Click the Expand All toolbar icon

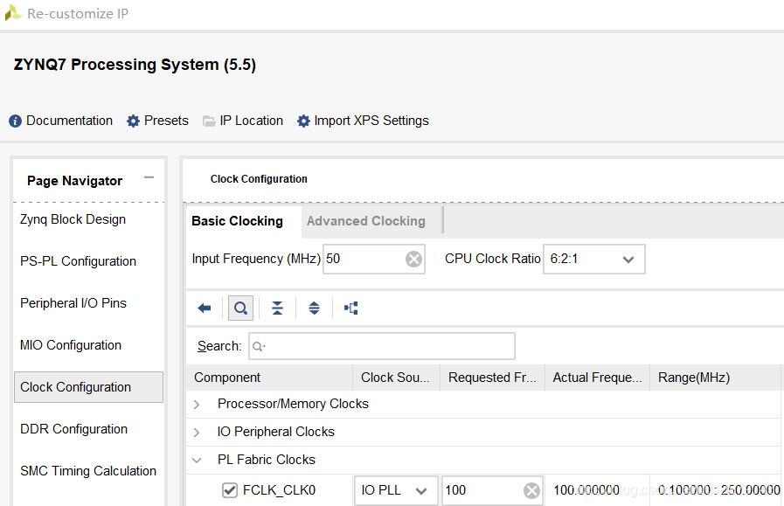pyautogui.click(x=314, y=308)
